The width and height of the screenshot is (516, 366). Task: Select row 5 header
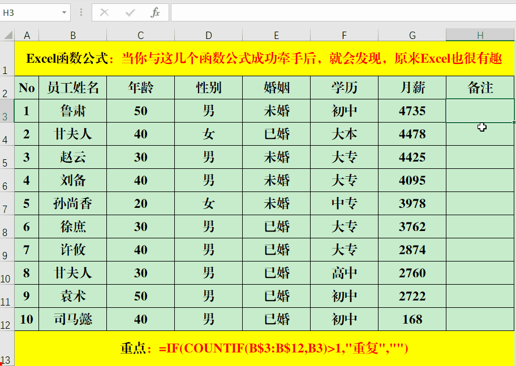(7, 157)
